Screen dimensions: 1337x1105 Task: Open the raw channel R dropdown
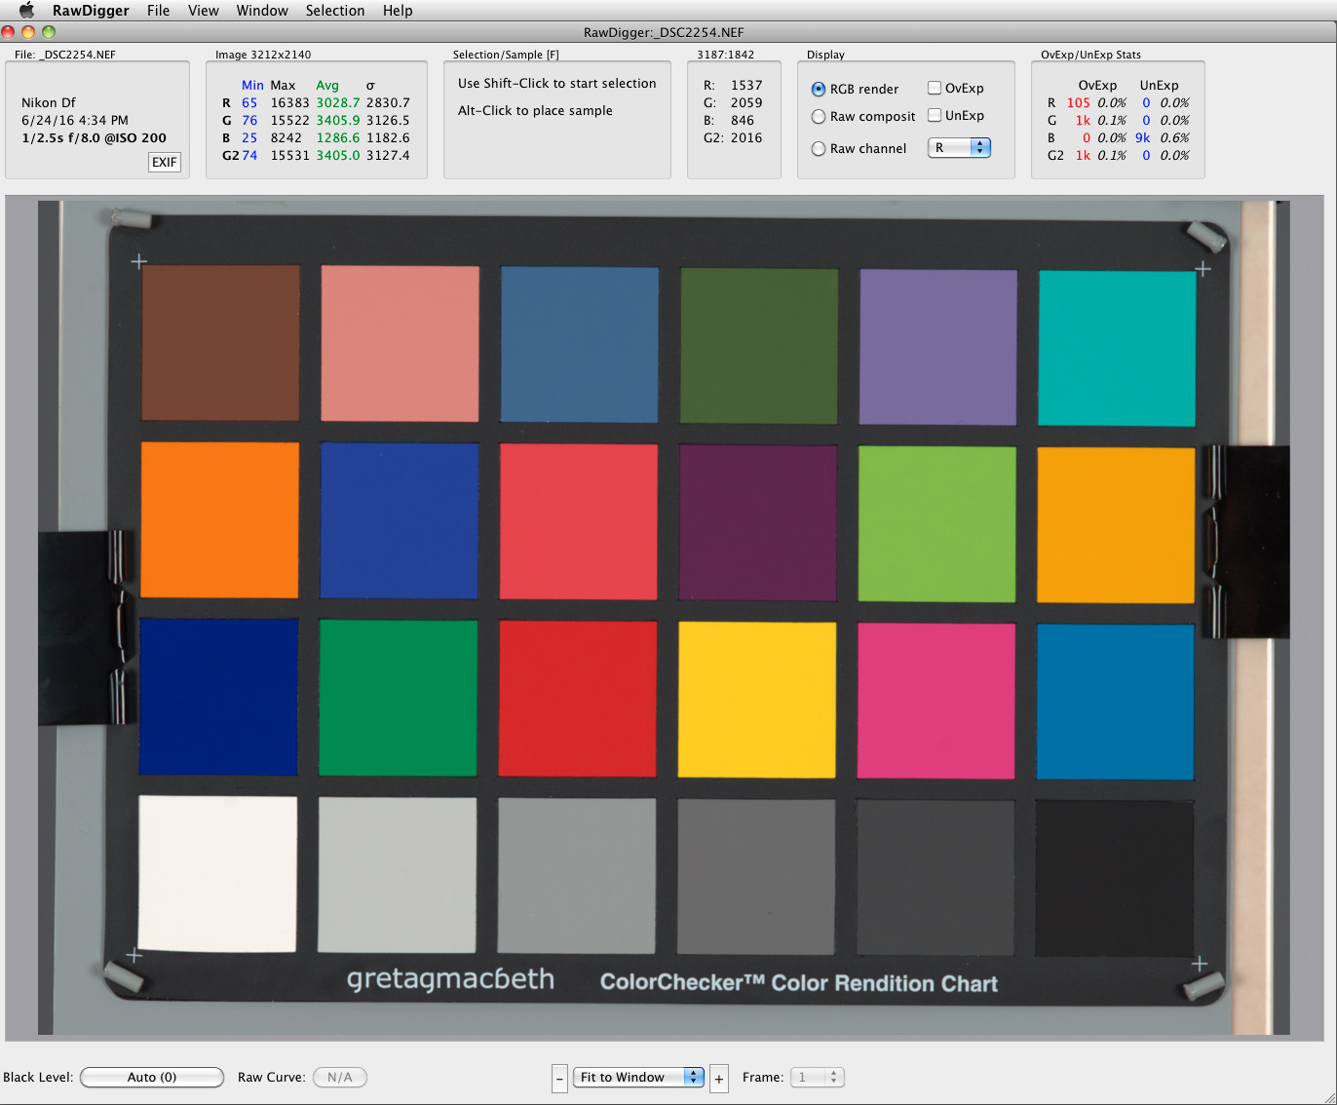point(959,148)
